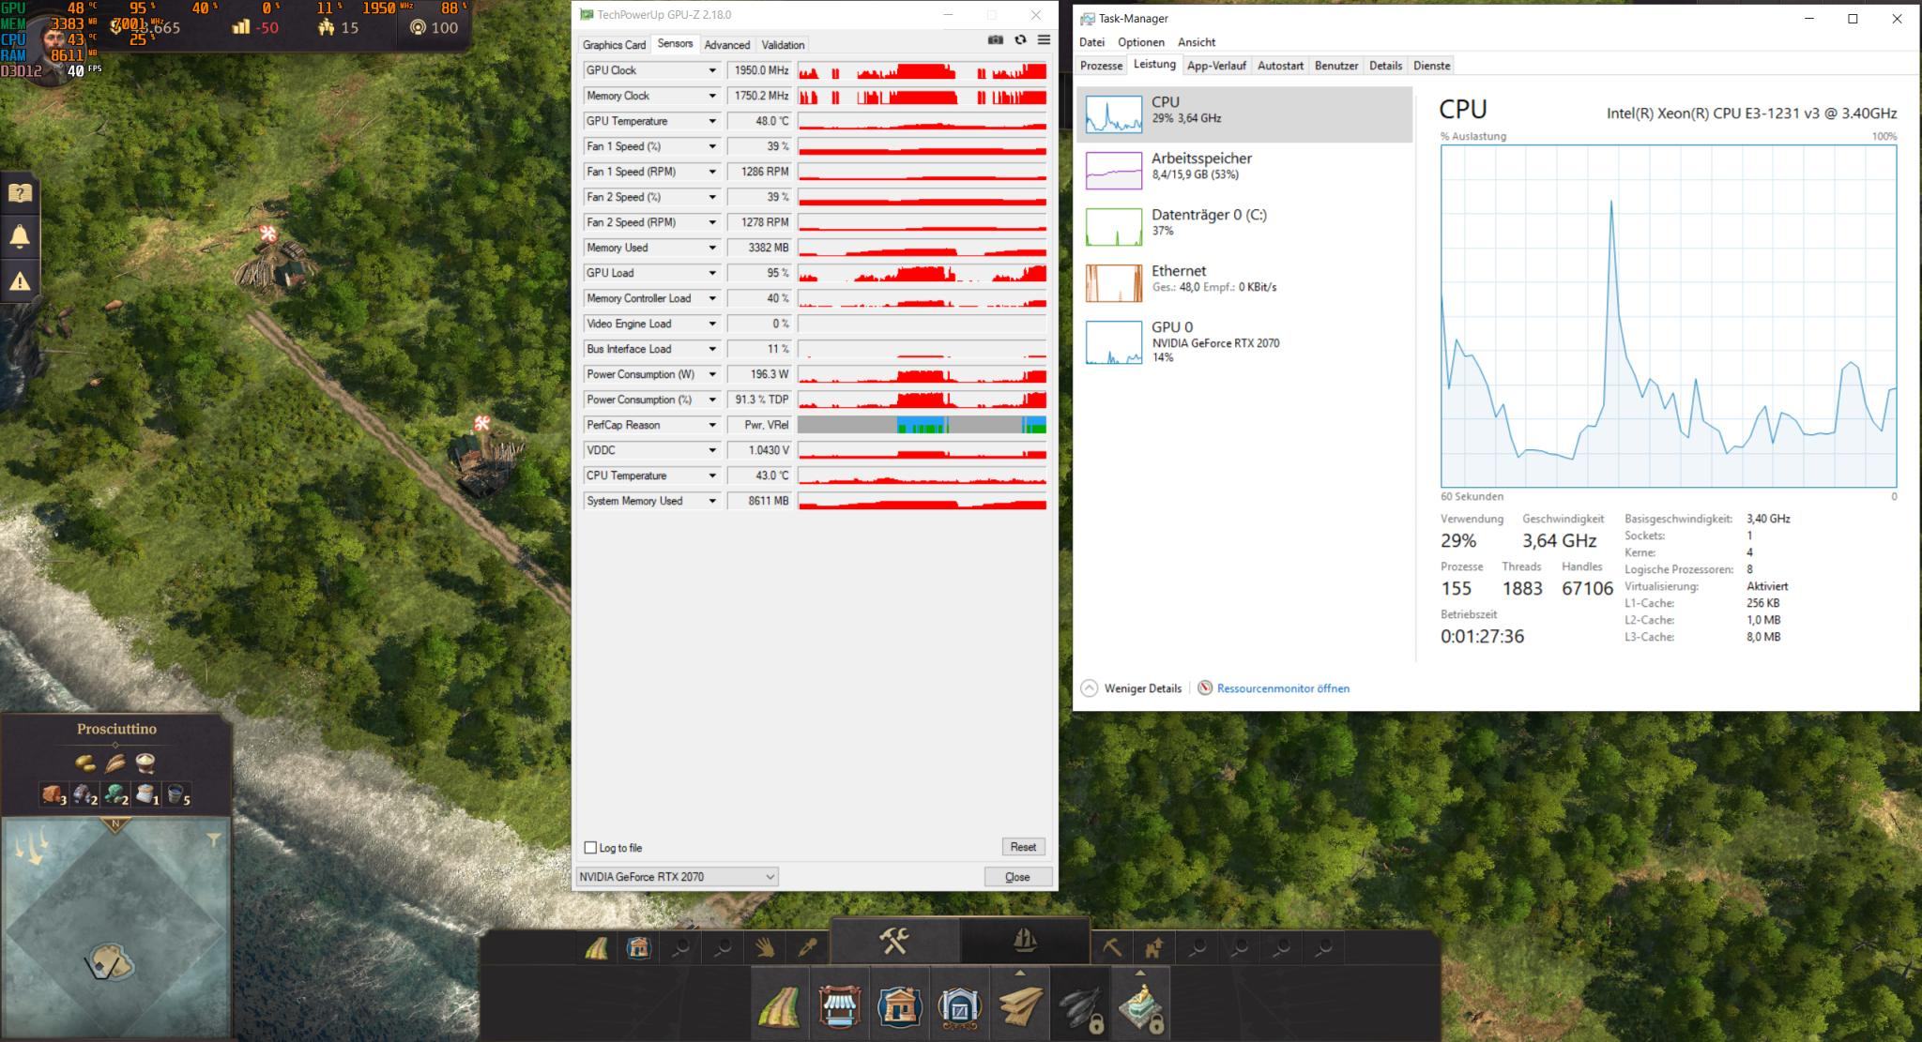This screenshot has height=1042, width=1922.
Task: Click the PerfCap Reason colored bar graph
Action: point(922,425)
